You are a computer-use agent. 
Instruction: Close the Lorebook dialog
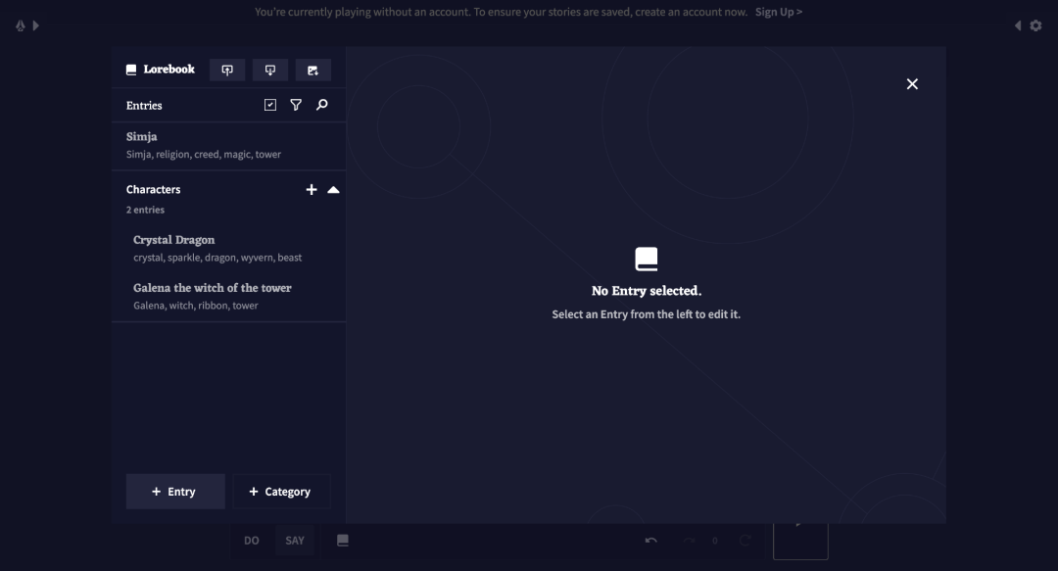pyautogui.click(x=912, y=83)
